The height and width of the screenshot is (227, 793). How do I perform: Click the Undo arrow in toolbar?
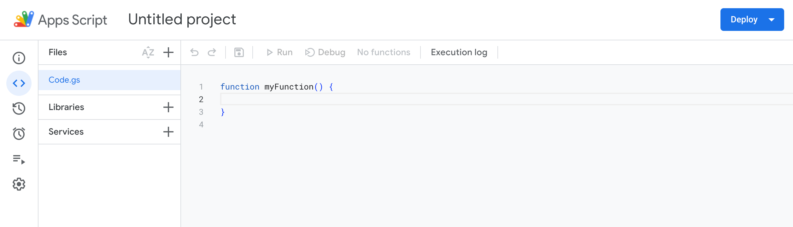tap(195, 52)
